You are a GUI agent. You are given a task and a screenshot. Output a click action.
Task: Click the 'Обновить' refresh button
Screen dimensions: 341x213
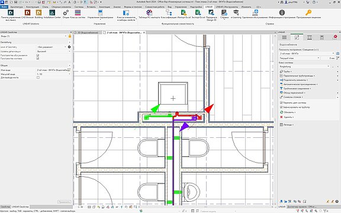click(288, 112)
